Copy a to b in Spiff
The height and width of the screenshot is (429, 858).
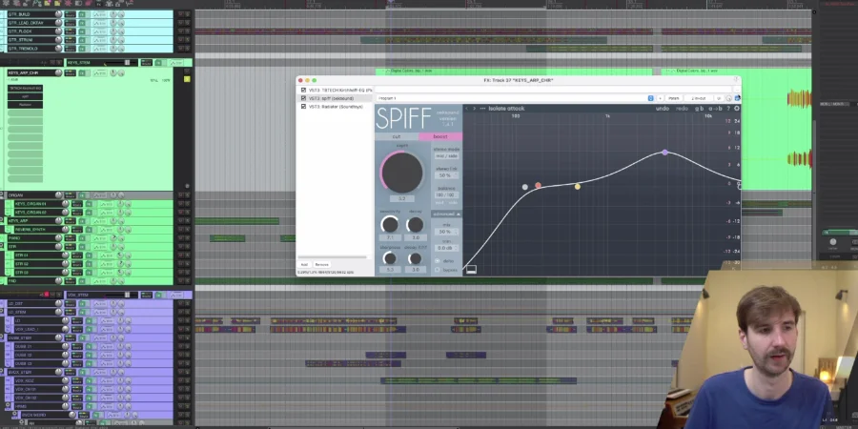(x=715, y=109)
